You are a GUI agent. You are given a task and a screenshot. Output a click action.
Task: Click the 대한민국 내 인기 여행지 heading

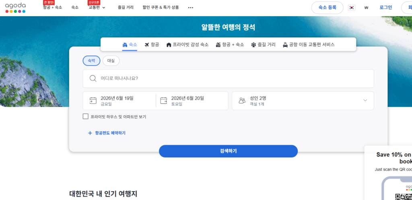click(x=103, y=194)
